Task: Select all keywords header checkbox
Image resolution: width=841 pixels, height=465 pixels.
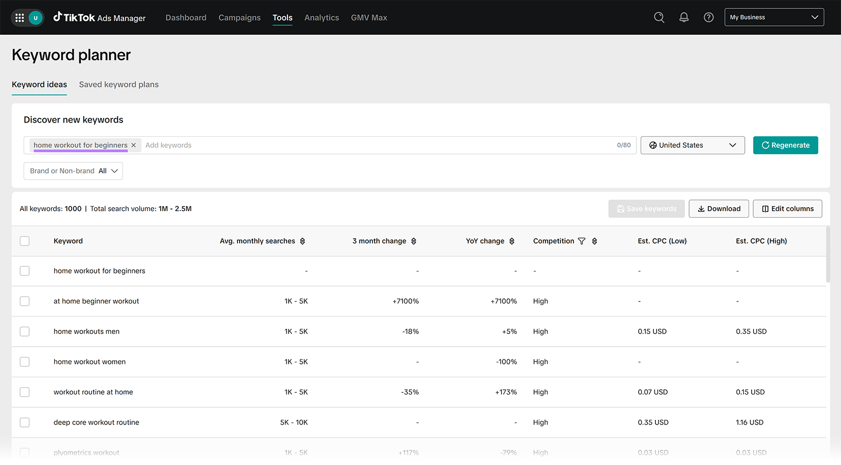Action: 25,241
